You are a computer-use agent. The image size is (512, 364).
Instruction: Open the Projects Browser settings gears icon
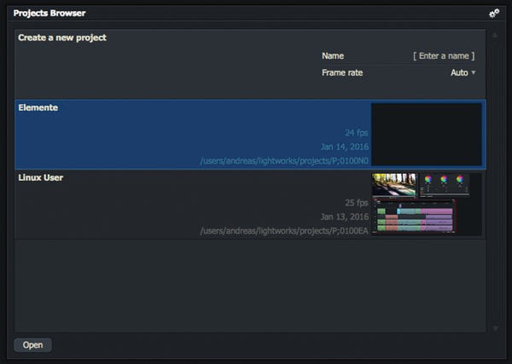[x=494, y=14]
